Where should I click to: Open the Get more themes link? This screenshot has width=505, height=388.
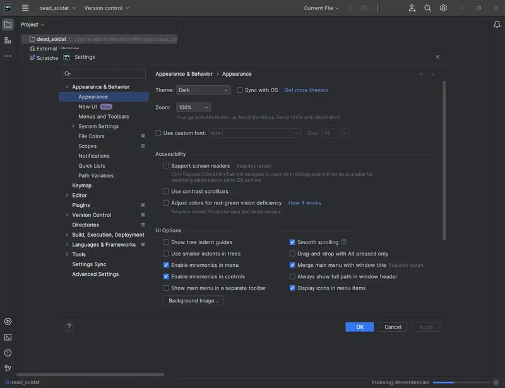point(306,90)
